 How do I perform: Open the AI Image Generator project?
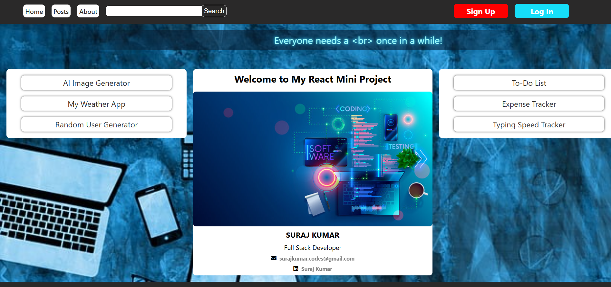[x=96, y=83]
